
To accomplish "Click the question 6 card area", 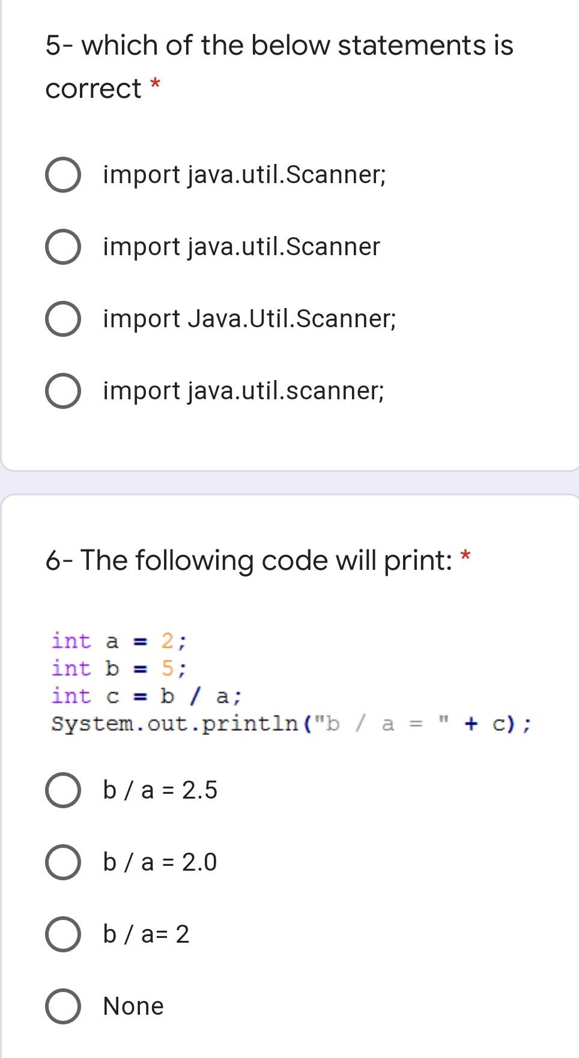I will point(288,781).
